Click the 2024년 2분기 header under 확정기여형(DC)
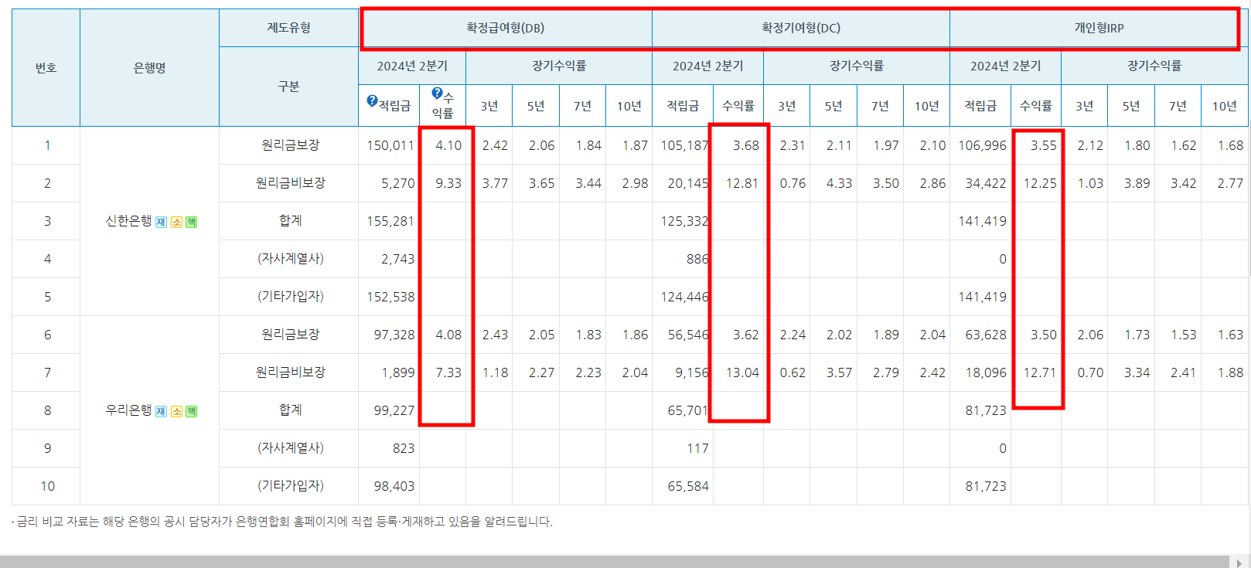Viewport: 1251px width, 568px height. (707, 66)
